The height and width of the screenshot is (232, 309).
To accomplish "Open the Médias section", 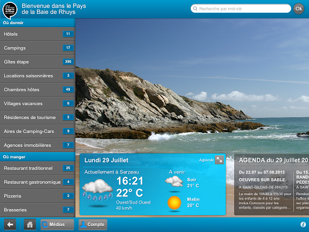I will [57, 224].
